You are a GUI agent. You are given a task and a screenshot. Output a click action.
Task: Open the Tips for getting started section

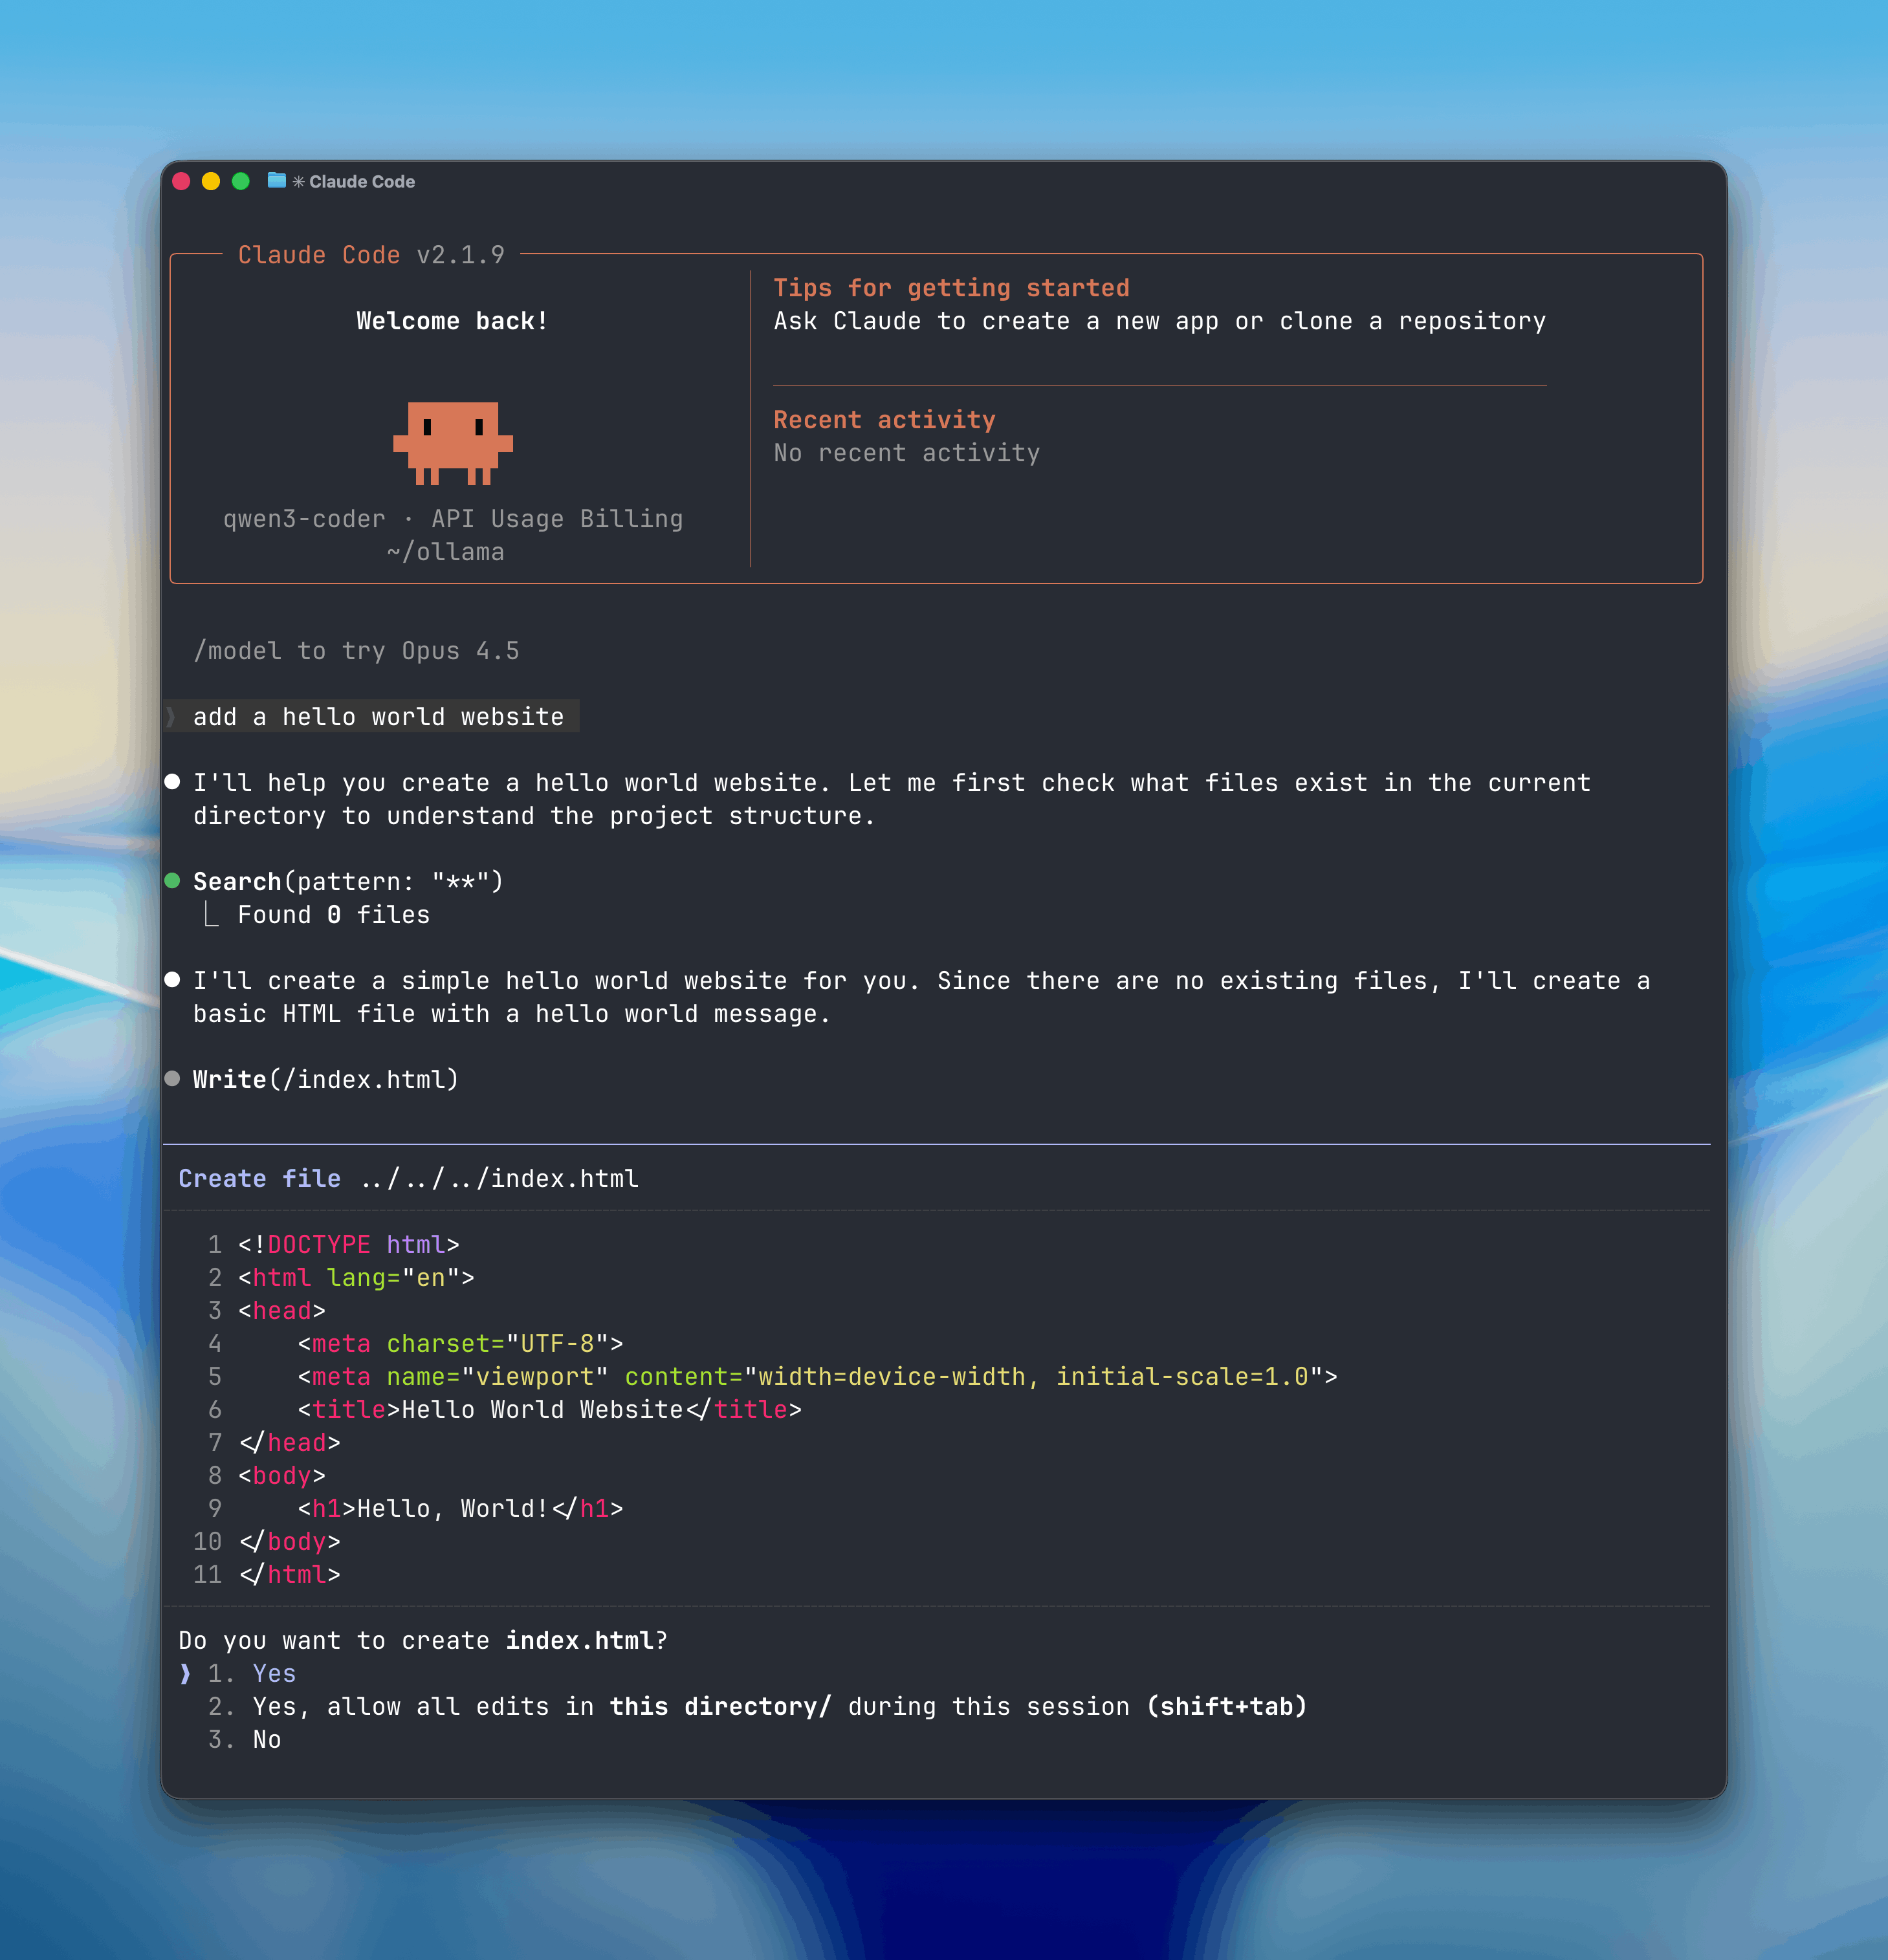951,288
